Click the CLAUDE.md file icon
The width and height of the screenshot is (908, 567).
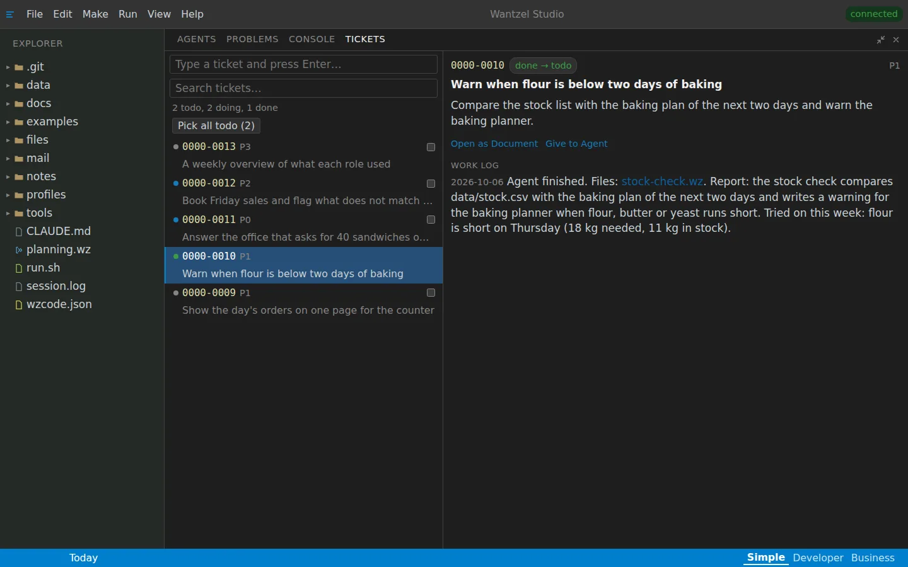(19, 232)
